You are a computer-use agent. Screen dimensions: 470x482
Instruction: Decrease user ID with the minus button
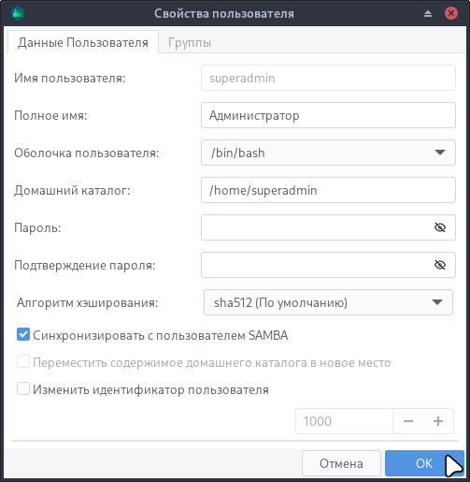pyautogui.click(x=408, y=421)
